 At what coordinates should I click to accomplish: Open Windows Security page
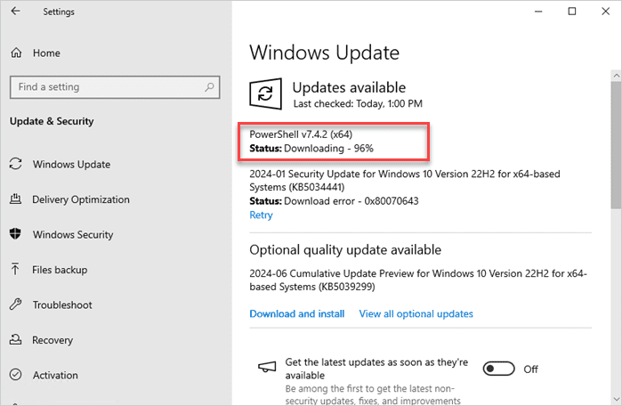73,234
